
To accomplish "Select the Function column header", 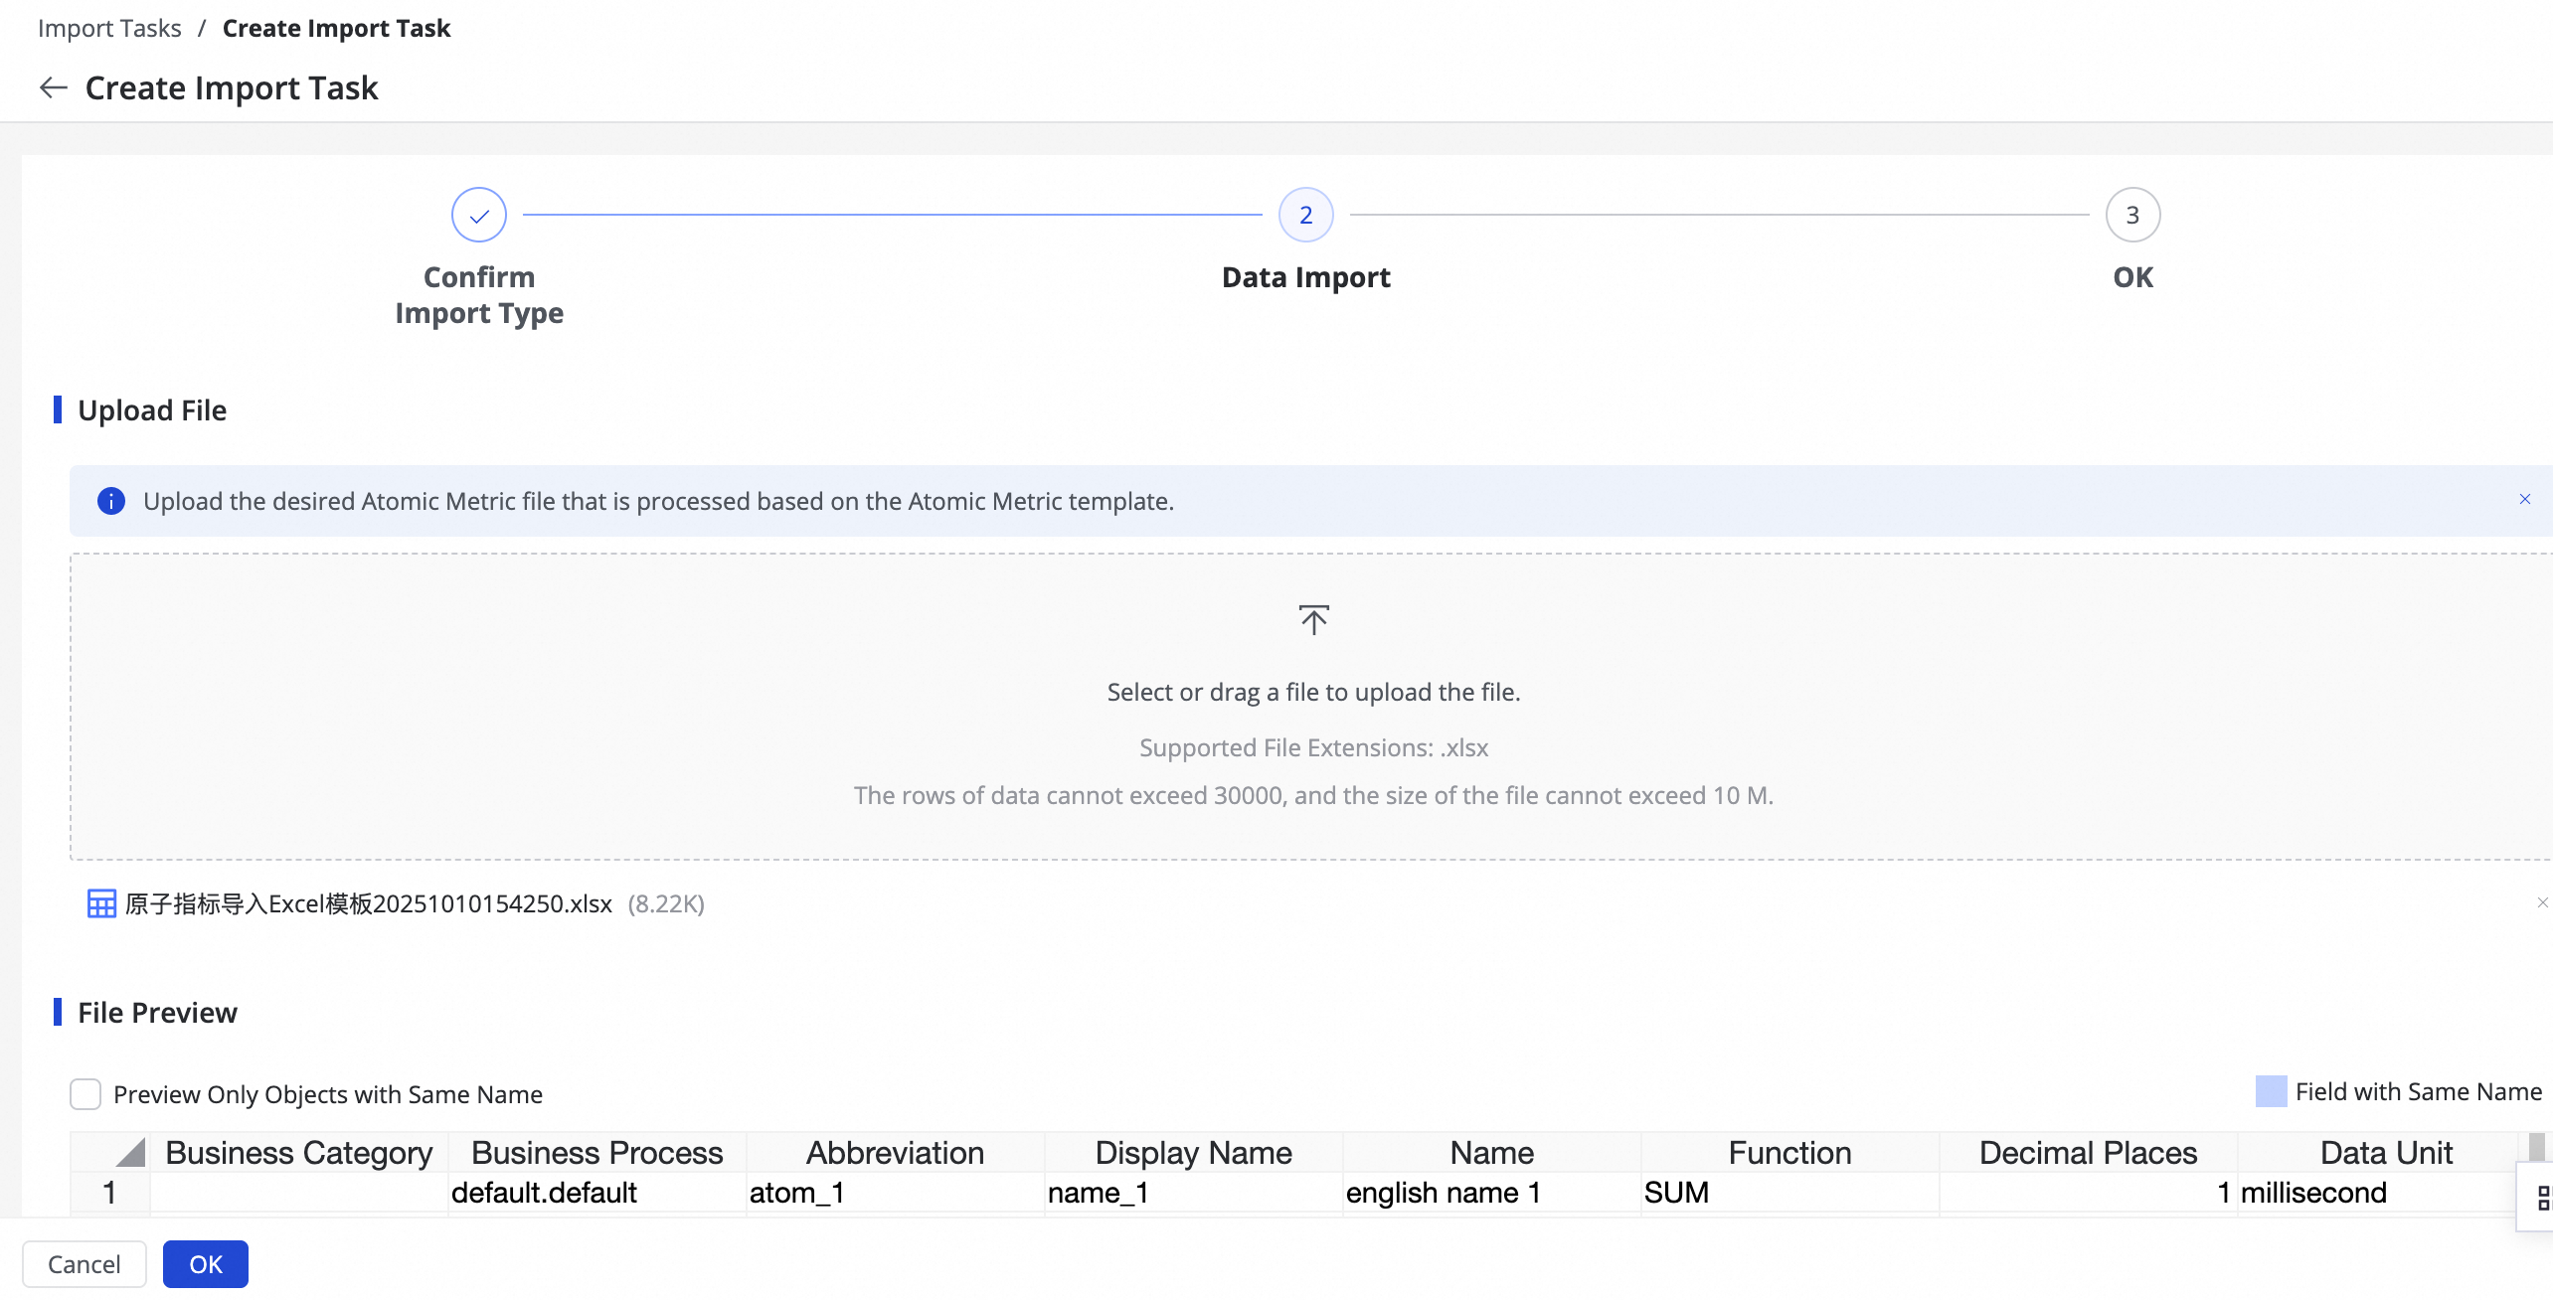I will [x=1789, y=1153].
